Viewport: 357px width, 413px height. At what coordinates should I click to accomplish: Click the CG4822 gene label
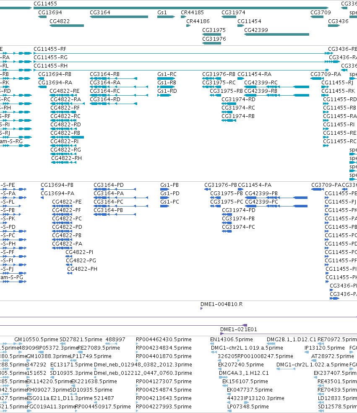pyautogui.click(x=60, y=21)
